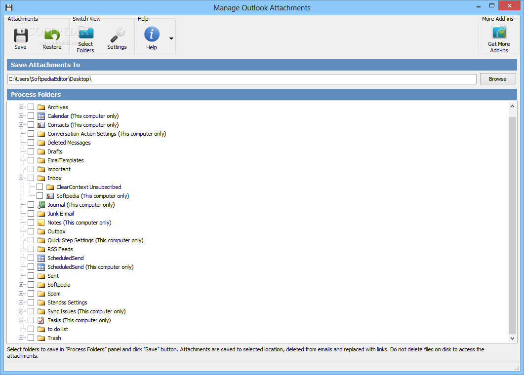
Task: Click the app icon in title bar
Action: coord(9,8)
